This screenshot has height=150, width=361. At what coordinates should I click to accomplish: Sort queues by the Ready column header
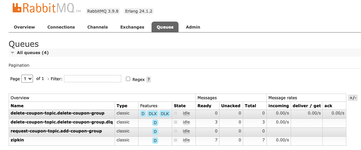(204, 106)
